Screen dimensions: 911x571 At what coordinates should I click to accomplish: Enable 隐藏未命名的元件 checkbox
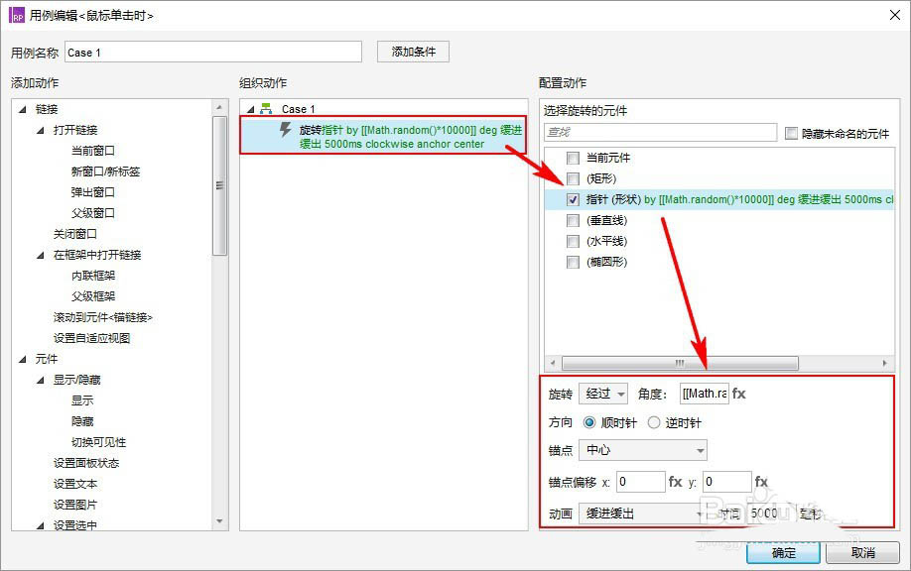tap(791, 134)
